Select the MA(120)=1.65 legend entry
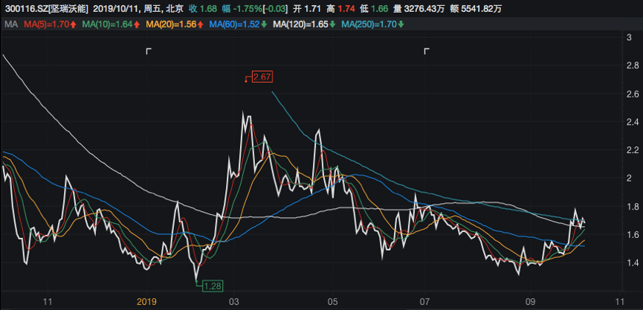This screenshot has height=310, width=643. coord(300,25)
